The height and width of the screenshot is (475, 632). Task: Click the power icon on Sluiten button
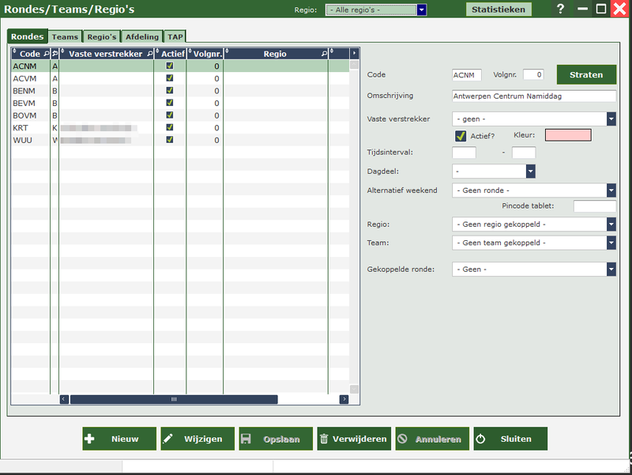(x=480, y=439)
